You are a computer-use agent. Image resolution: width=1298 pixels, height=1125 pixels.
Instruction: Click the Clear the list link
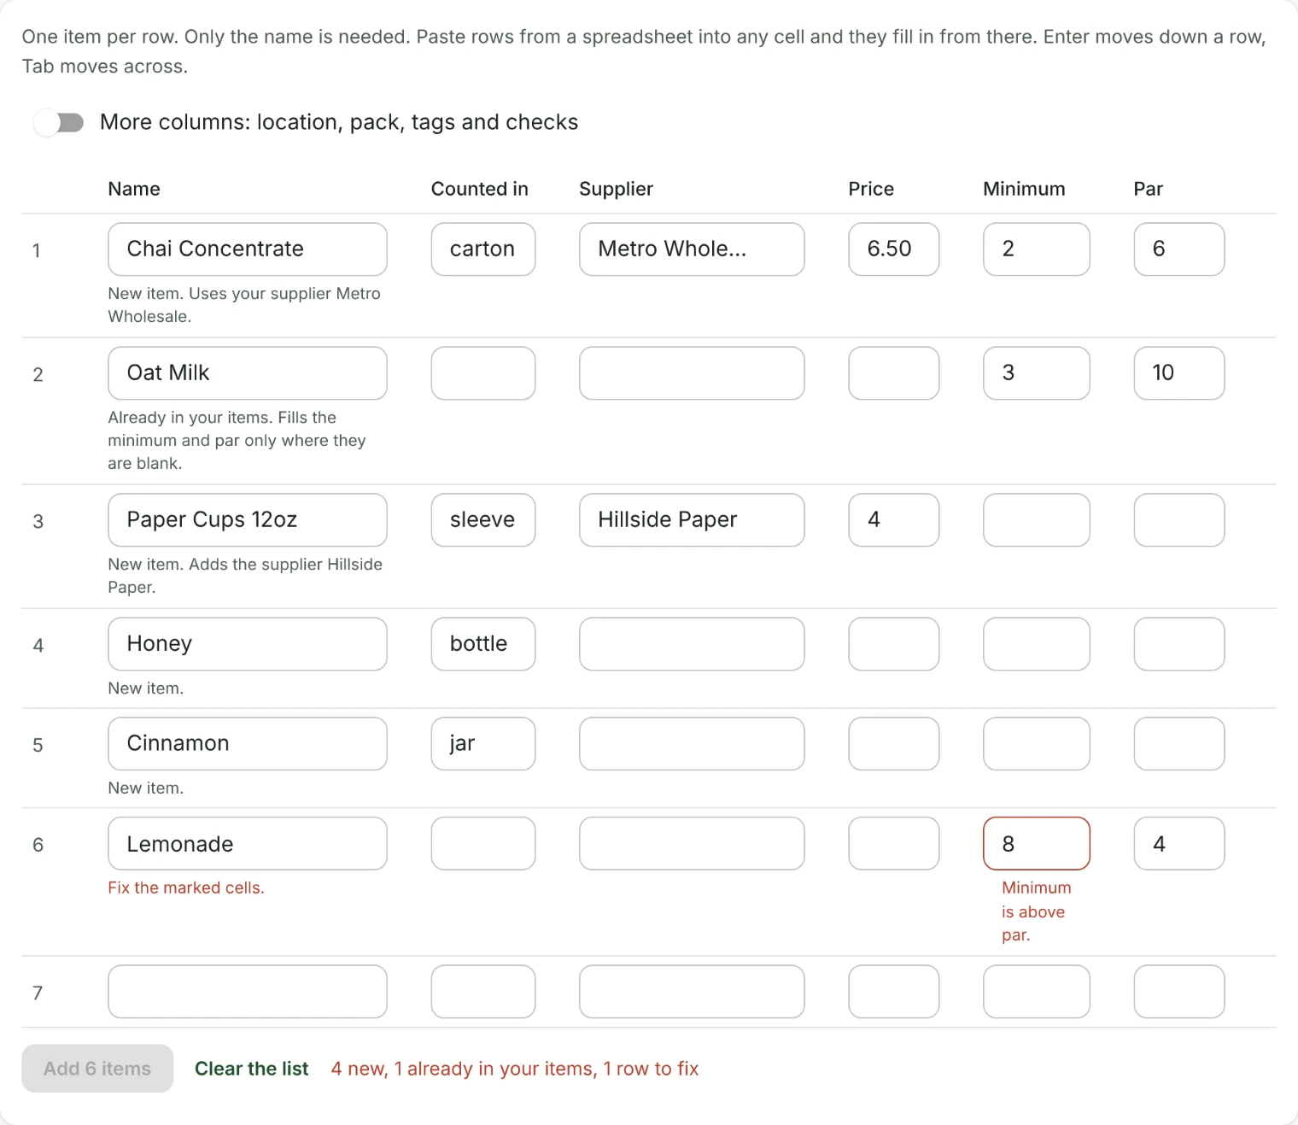[252, 1069]
